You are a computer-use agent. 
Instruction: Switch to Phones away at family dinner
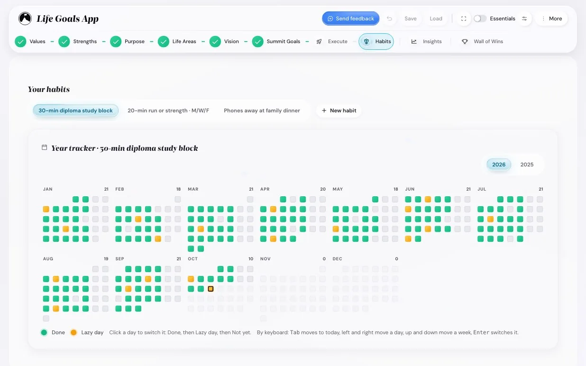click(x=262, y=110)
